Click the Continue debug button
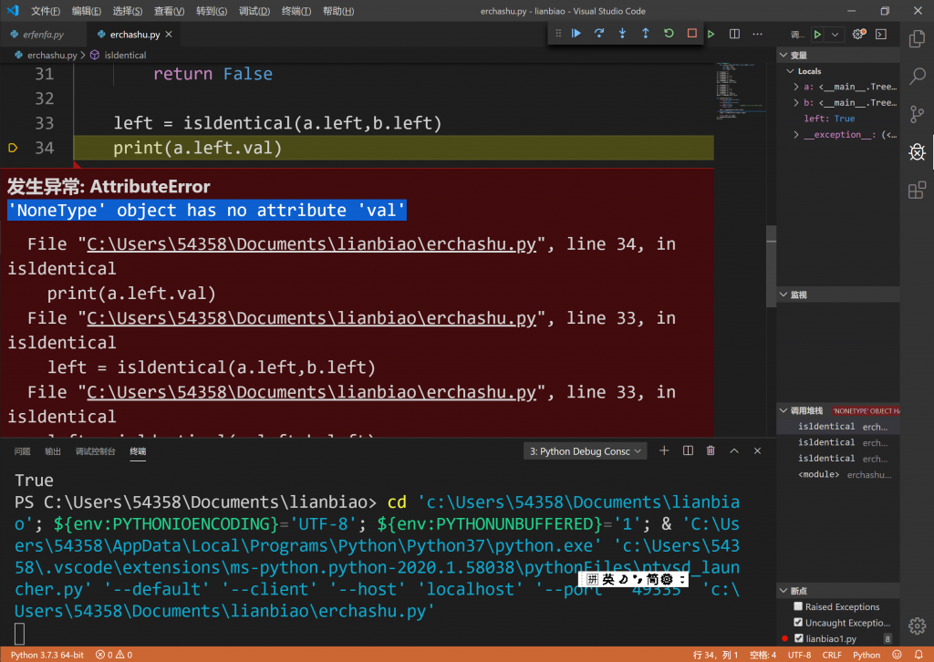The image size is (934, 662). click(x=576, y=34)
